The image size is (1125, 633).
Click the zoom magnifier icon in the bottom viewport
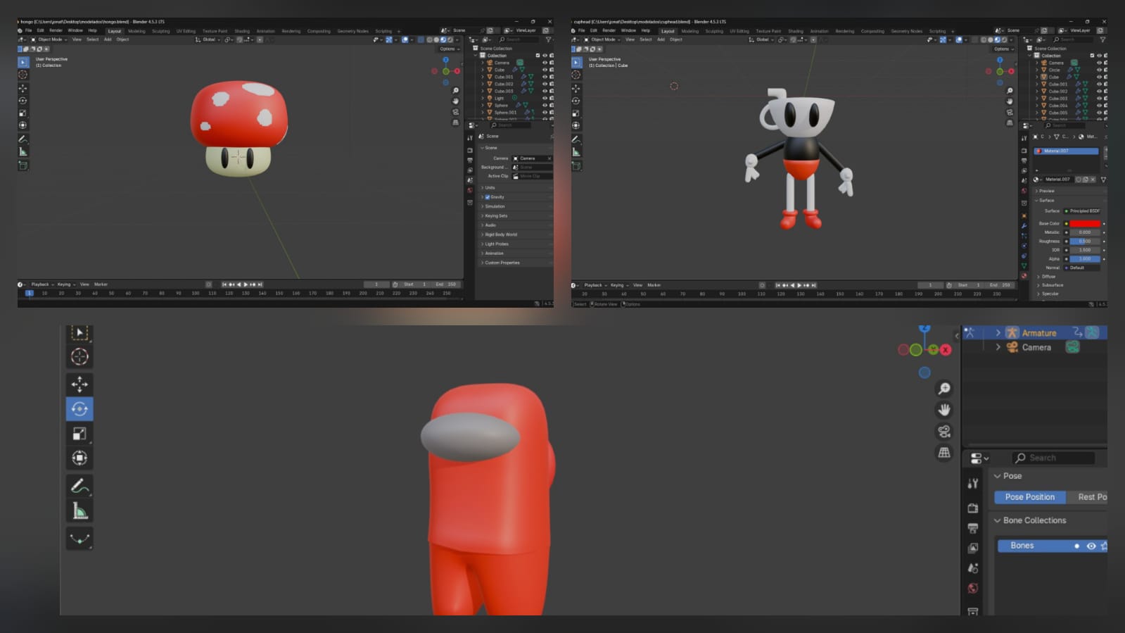pos(944,389)
